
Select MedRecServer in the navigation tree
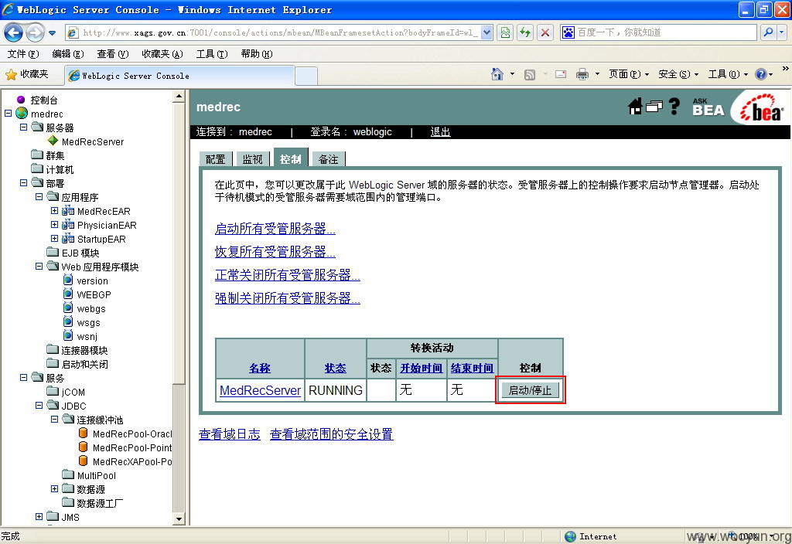[x=93, y=142]
